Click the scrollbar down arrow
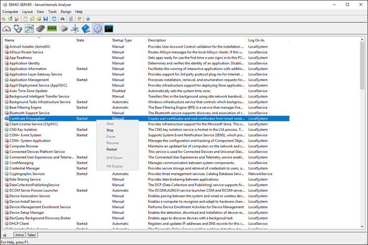 (x=362, y=226)
